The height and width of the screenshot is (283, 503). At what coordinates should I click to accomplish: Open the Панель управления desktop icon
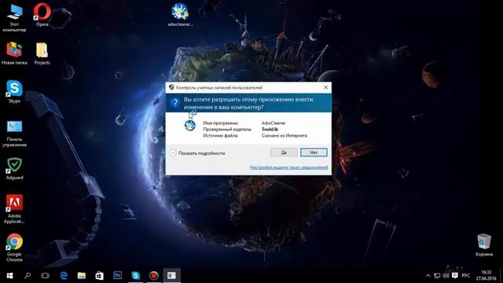[14, 133]
